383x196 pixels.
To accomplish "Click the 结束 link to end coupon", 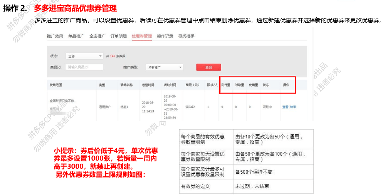I will 293,107.
